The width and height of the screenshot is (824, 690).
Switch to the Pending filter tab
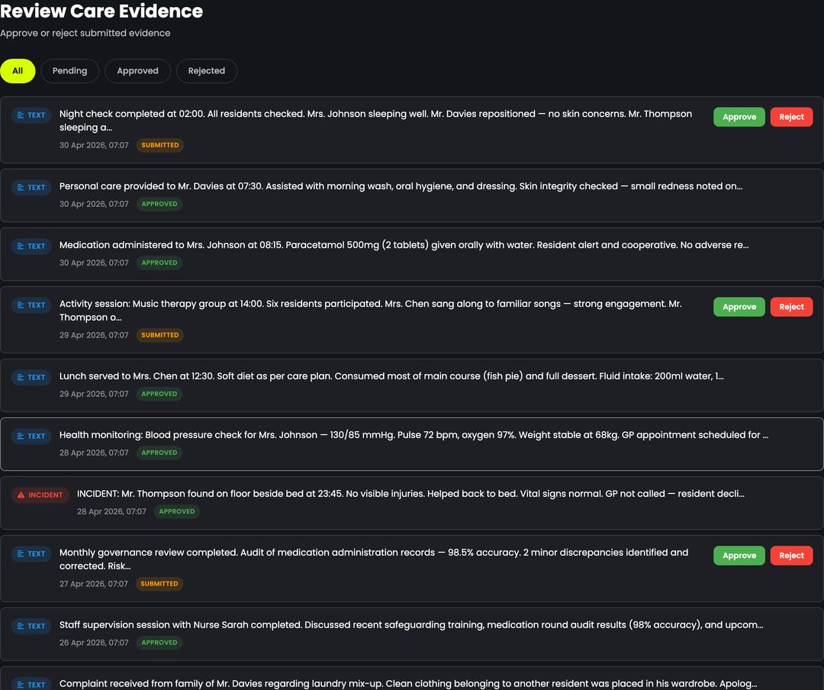[x=70, y=71]
